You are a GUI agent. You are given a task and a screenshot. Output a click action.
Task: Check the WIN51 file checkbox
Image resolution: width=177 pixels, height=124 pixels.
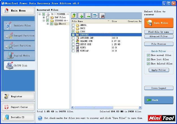pyautogui.click(x=73, y=47)
